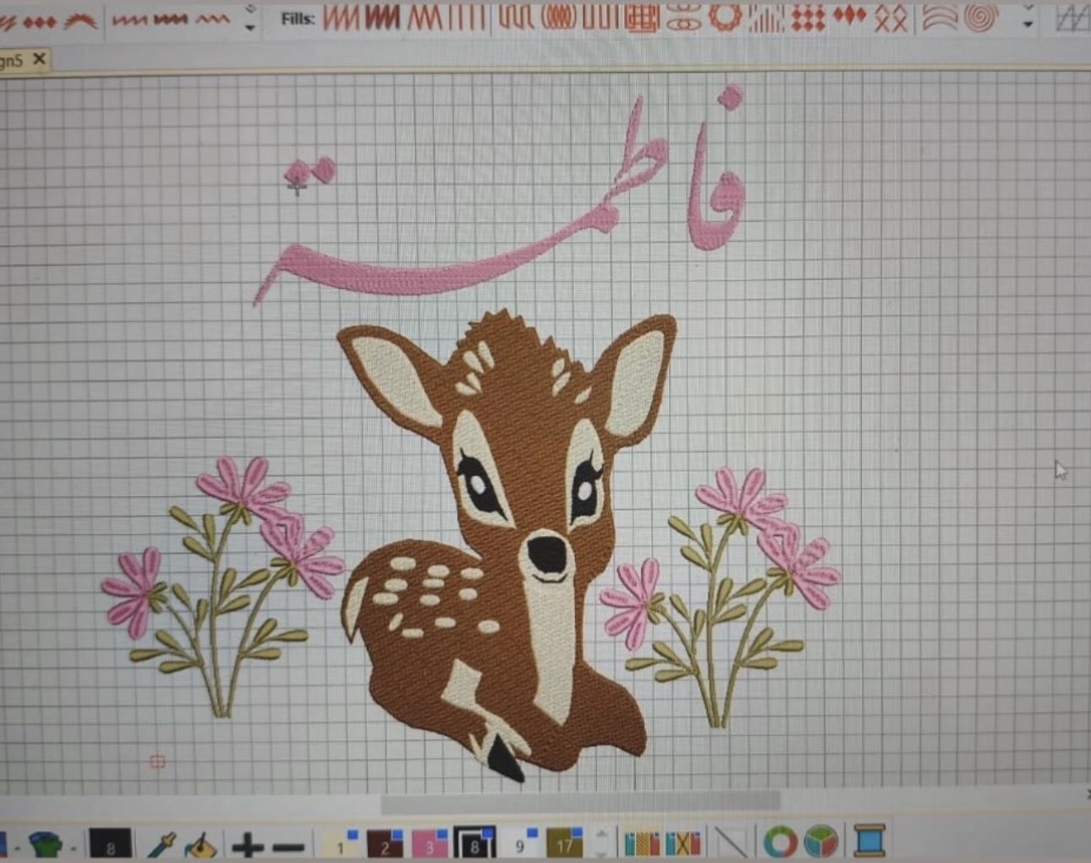Image resolution: width=1091 pixels, height=863 pixels.
Task: Select the arched sunburst outline stitch icon
Action: [81, 21]
